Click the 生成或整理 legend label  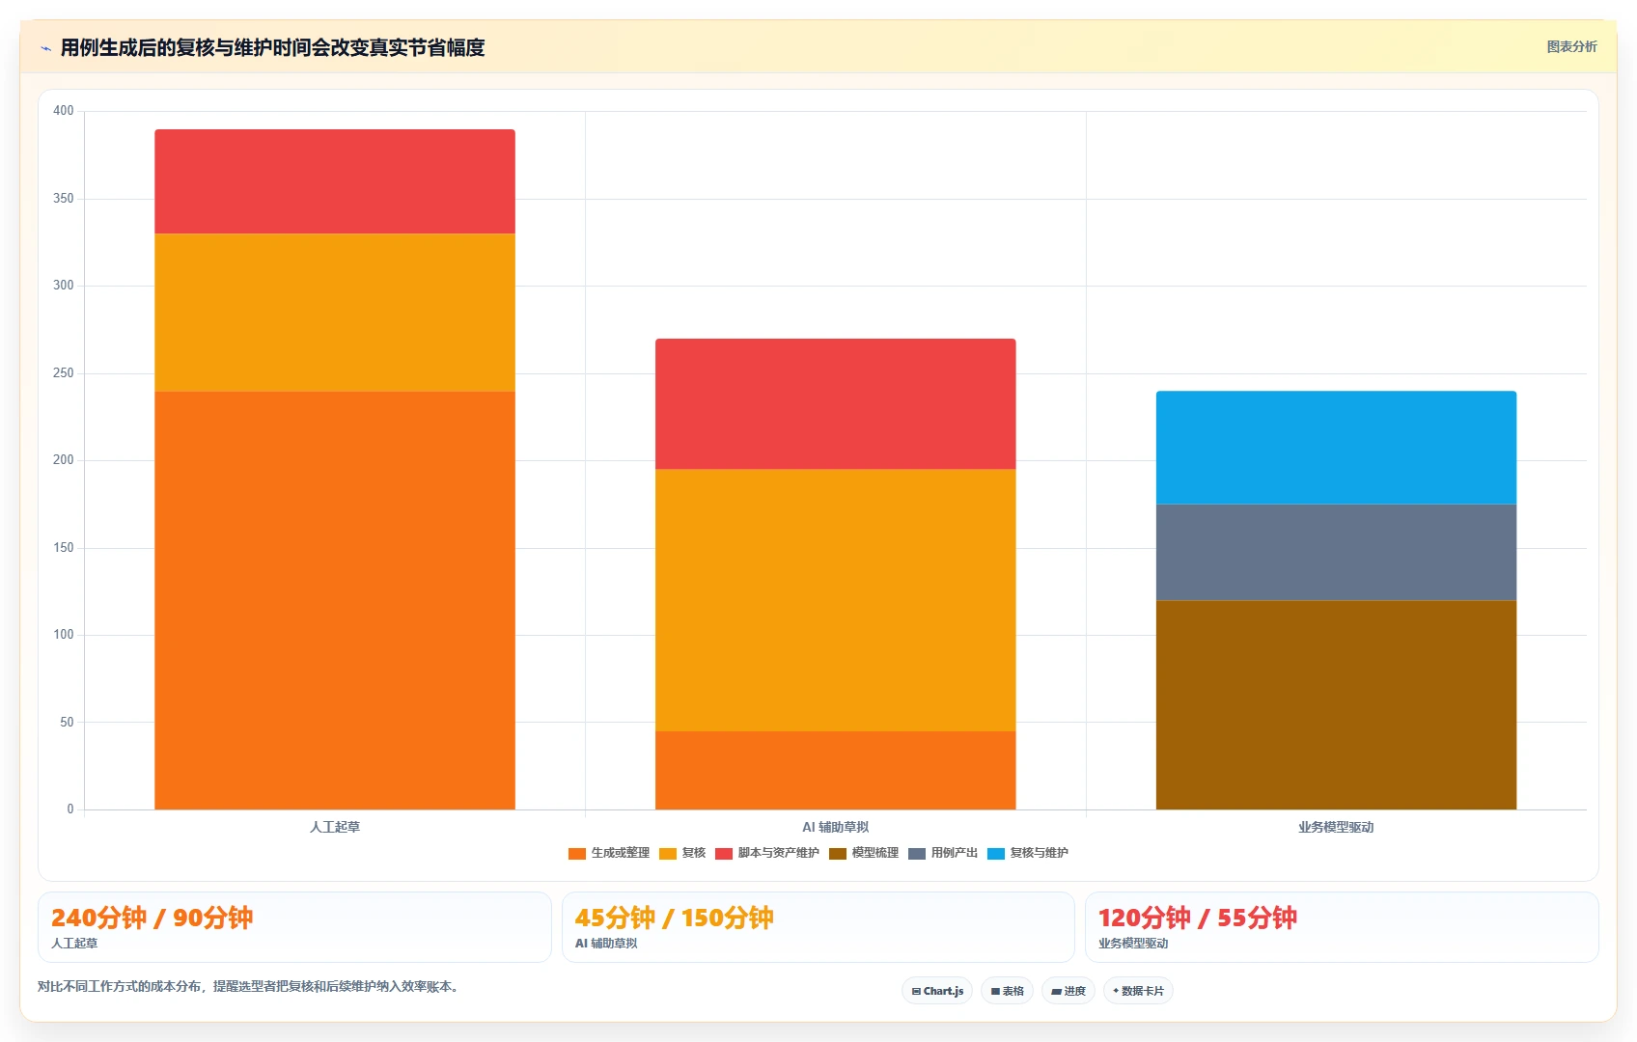tap(620, 853)
